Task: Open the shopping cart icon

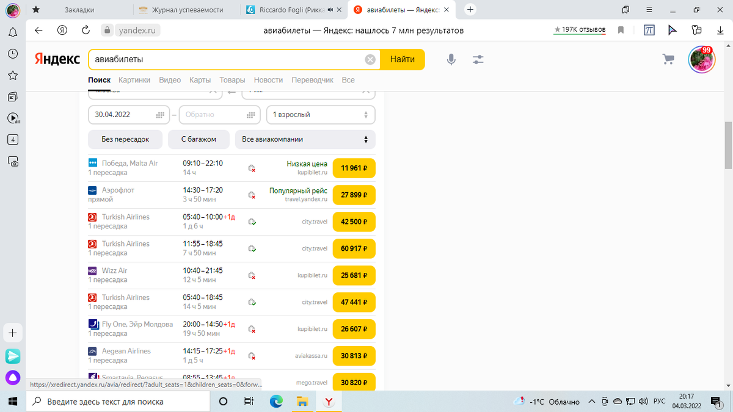Action: point(668,59)
